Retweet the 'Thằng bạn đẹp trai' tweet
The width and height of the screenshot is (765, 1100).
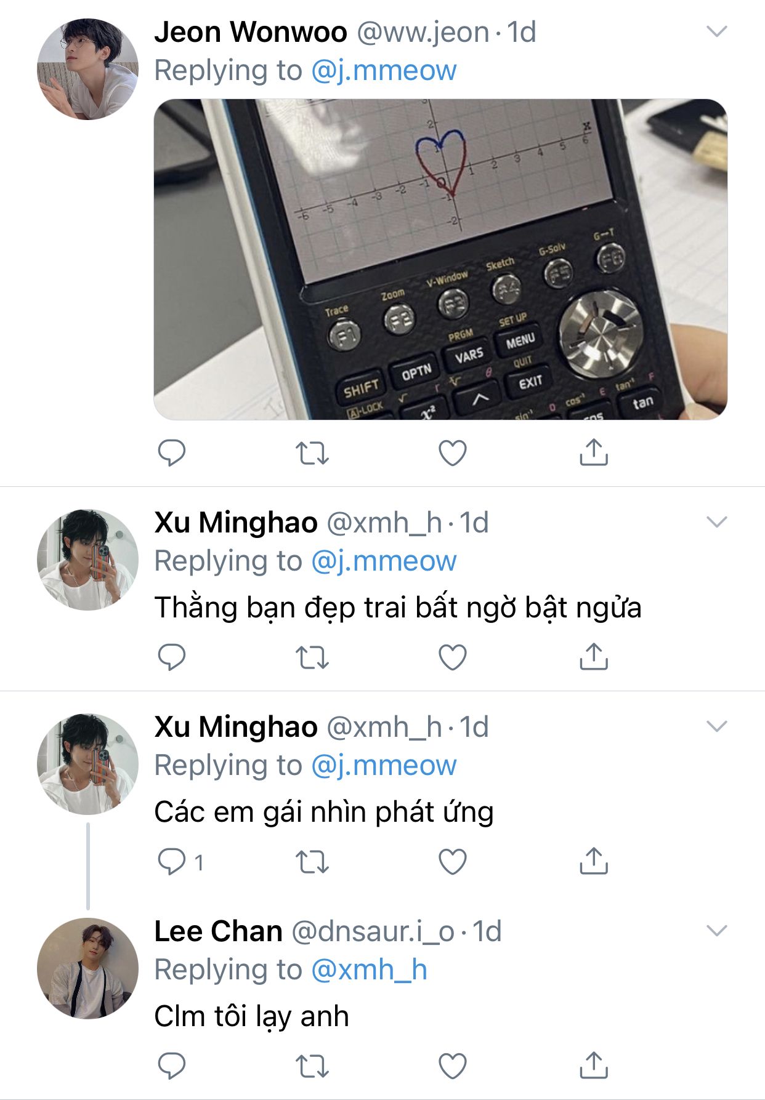click(312, 657)
